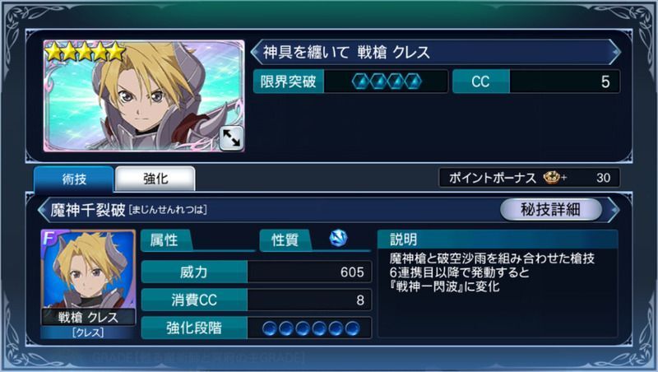Show the next skill with the arrow after 秘技詳細
This screenshot has width=658, height=372.
click(x=614, y=210)
